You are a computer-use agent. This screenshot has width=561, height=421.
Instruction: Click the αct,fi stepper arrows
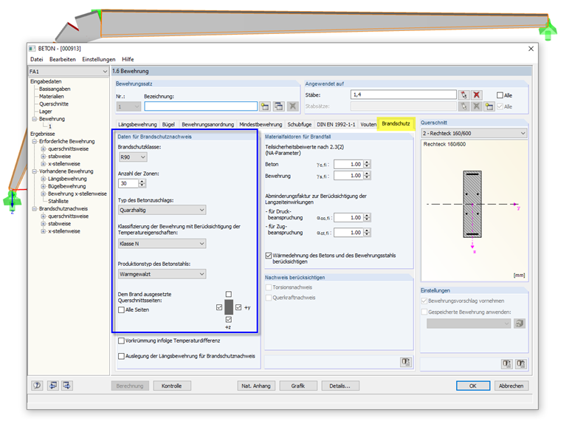(x=367, y=233)
